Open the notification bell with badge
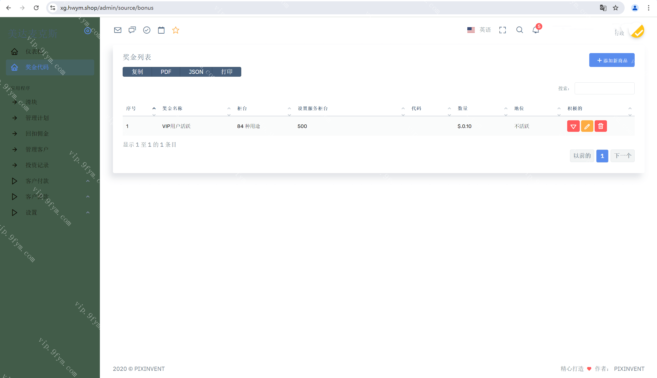 (x=536, y=30)
